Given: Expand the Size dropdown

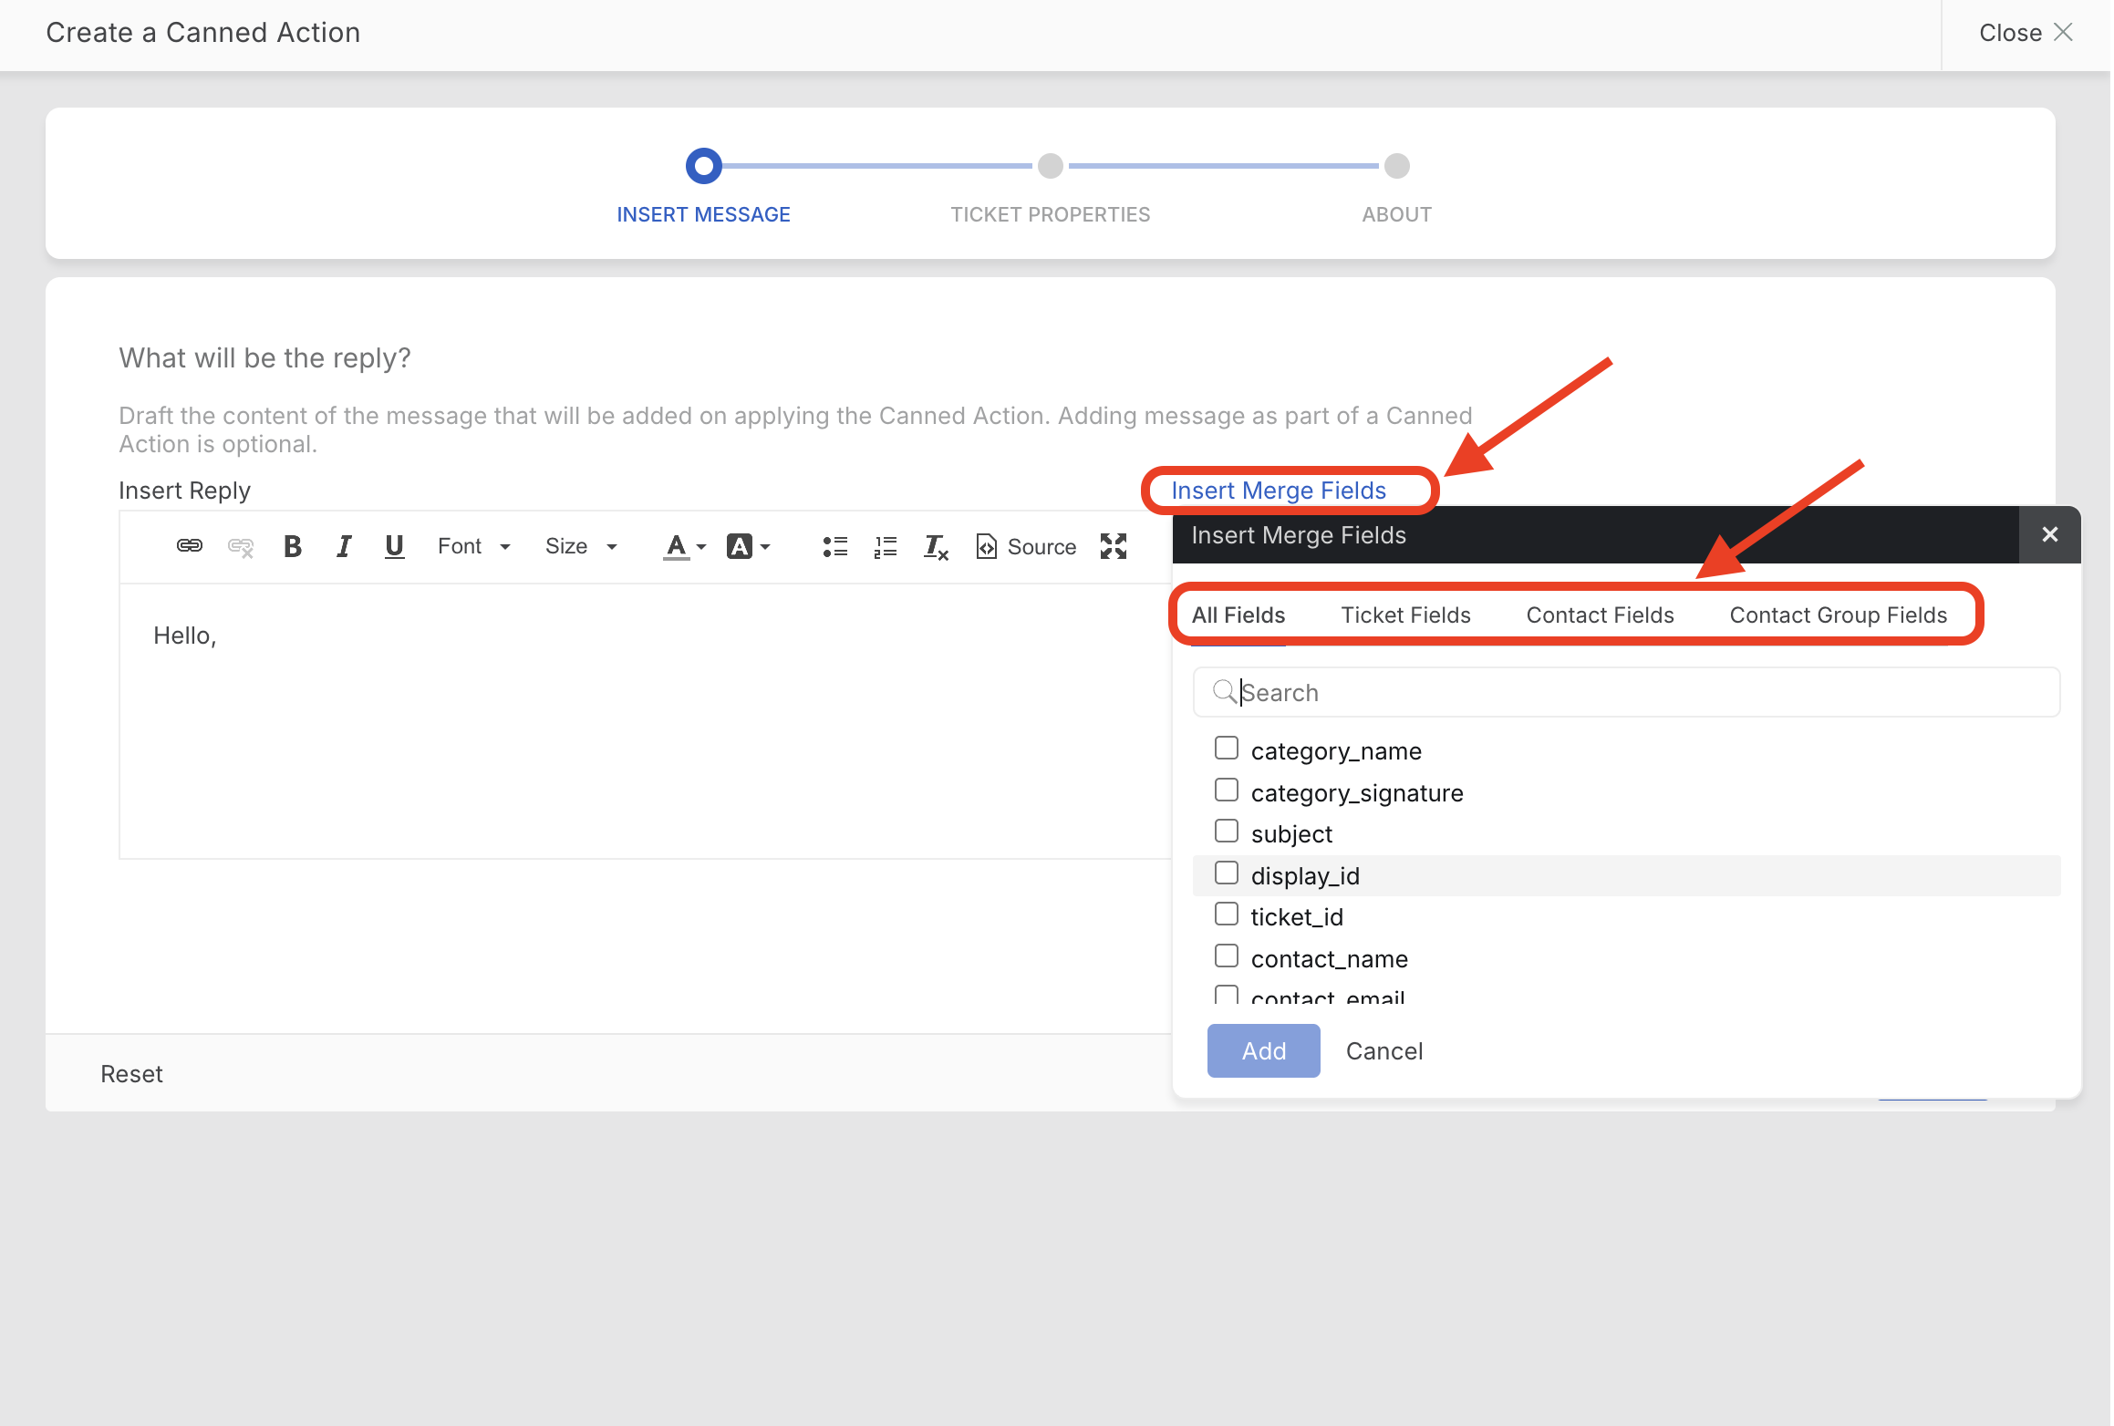Looking at the screenshot, I should (x=581, y=546).
